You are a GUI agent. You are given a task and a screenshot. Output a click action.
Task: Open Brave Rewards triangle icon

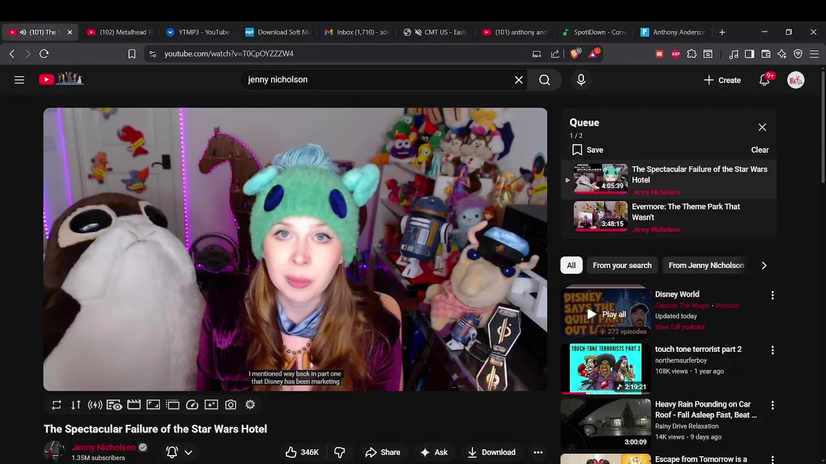594,53
